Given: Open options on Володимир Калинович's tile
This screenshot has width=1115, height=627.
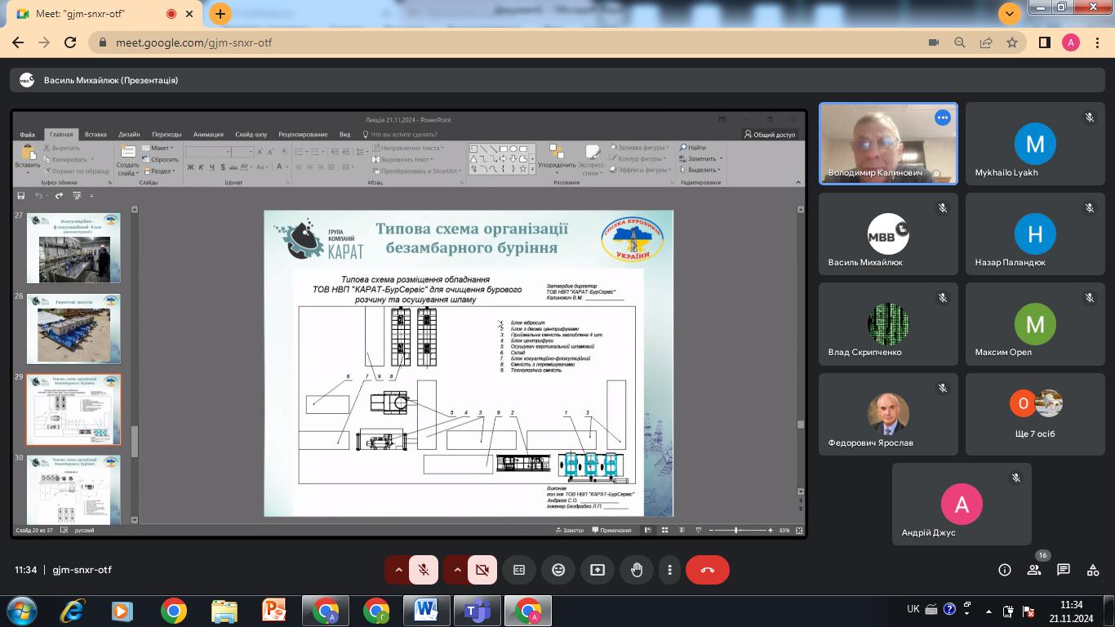Looking at the screenshot, I should pos(943,118).
